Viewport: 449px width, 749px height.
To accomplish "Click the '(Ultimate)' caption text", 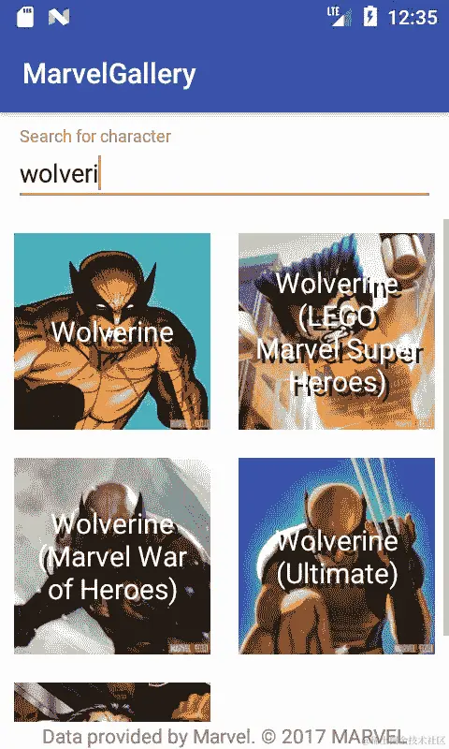I will [x=337, y=574].
